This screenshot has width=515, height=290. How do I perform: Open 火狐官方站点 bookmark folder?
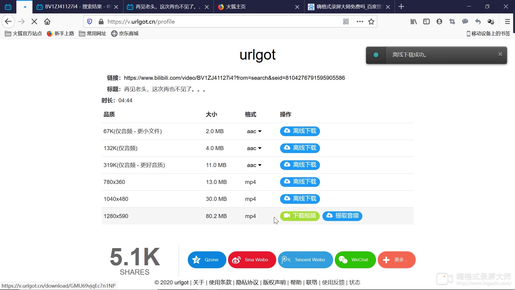(x=23, y=34)
